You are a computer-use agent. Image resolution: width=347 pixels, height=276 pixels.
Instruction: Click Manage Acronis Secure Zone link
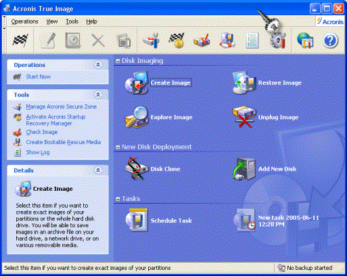(61, 107)
